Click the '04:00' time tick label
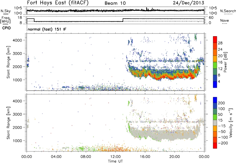 56,157
